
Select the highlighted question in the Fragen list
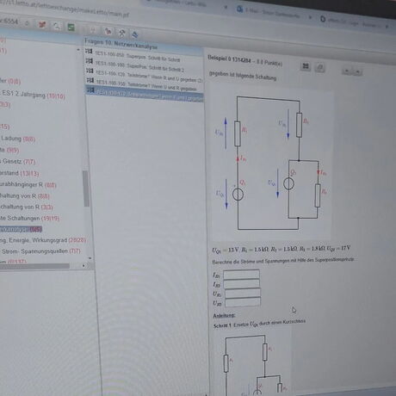tap(145, 95)
